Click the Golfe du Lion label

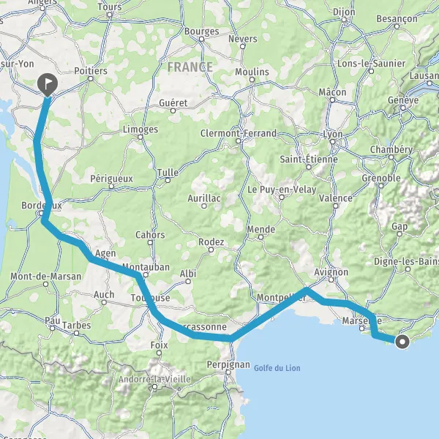tap(277, 368)
